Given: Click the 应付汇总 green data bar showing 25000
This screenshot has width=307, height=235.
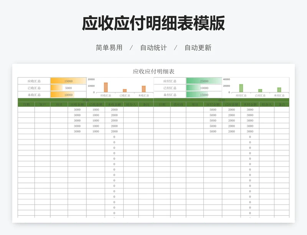Looking at the screenshot, I should click(204, 81).
